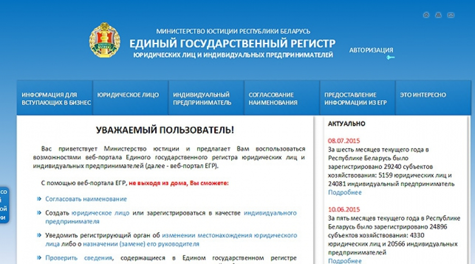Click red text не выходя из дома, Вы сможете:
The width and height of the screenshot is (475, 264).
tap(179, 183)
